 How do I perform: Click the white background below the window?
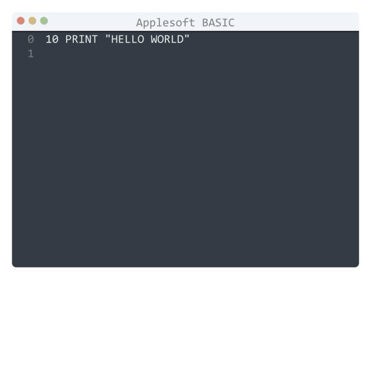pyautogui.click(x=185, y=319)
